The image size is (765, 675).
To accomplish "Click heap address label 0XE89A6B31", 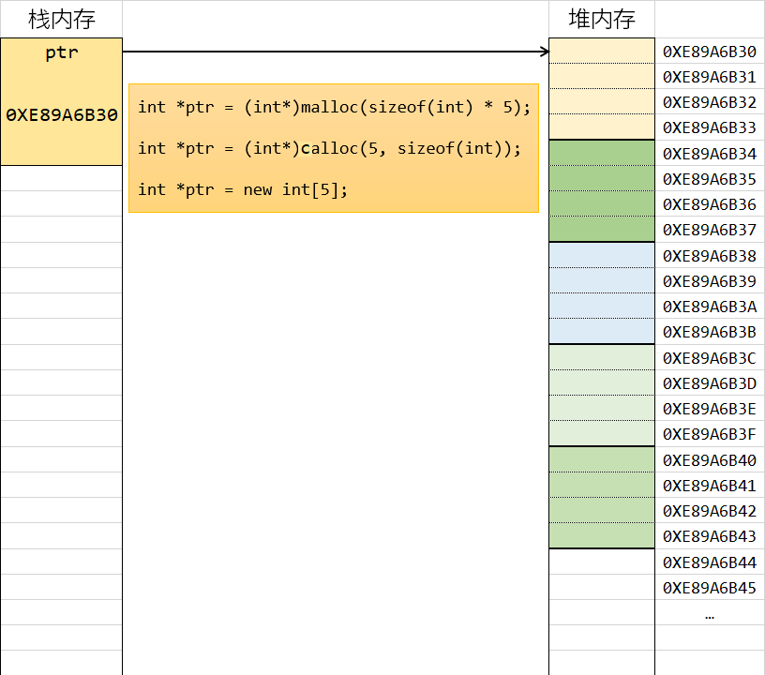I will 709,77.
